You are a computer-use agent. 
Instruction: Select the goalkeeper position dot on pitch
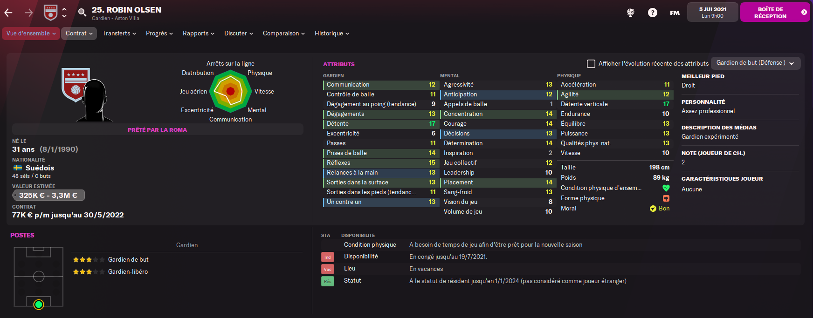pyautogui.click(x=39, y=304)
